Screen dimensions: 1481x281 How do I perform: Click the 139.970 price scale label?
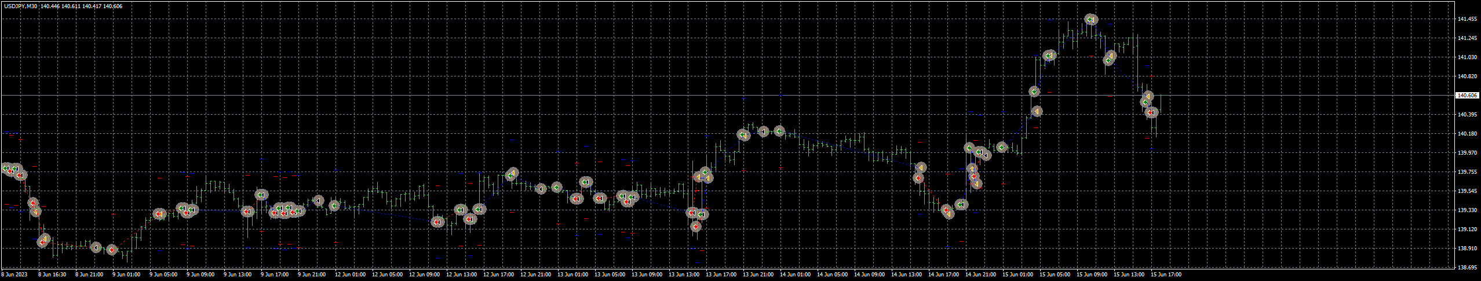1466,153
